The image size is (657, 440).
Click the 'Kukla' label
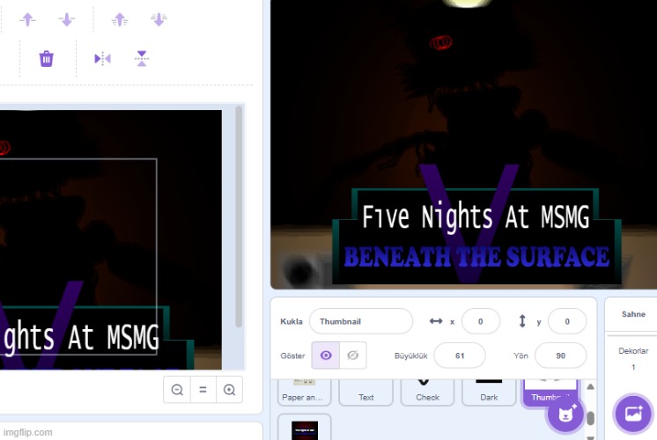(292, 321)
